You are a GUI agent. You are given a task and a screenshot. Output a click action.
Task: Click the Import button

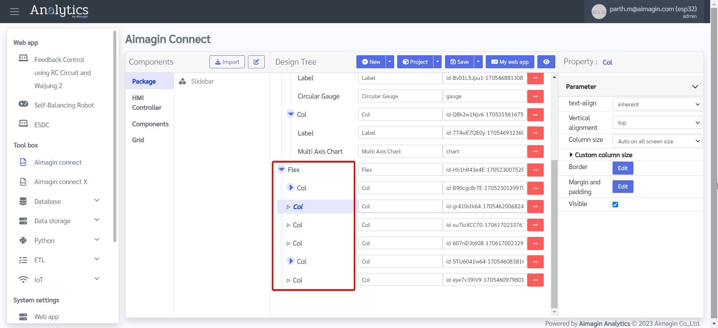click(x=227, y=62)
